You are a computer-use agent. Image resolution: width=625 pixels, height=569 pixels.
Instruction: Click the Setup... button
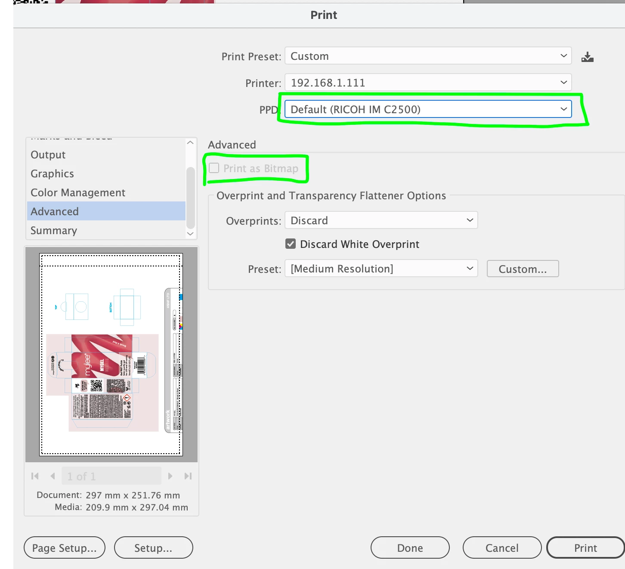153,547
